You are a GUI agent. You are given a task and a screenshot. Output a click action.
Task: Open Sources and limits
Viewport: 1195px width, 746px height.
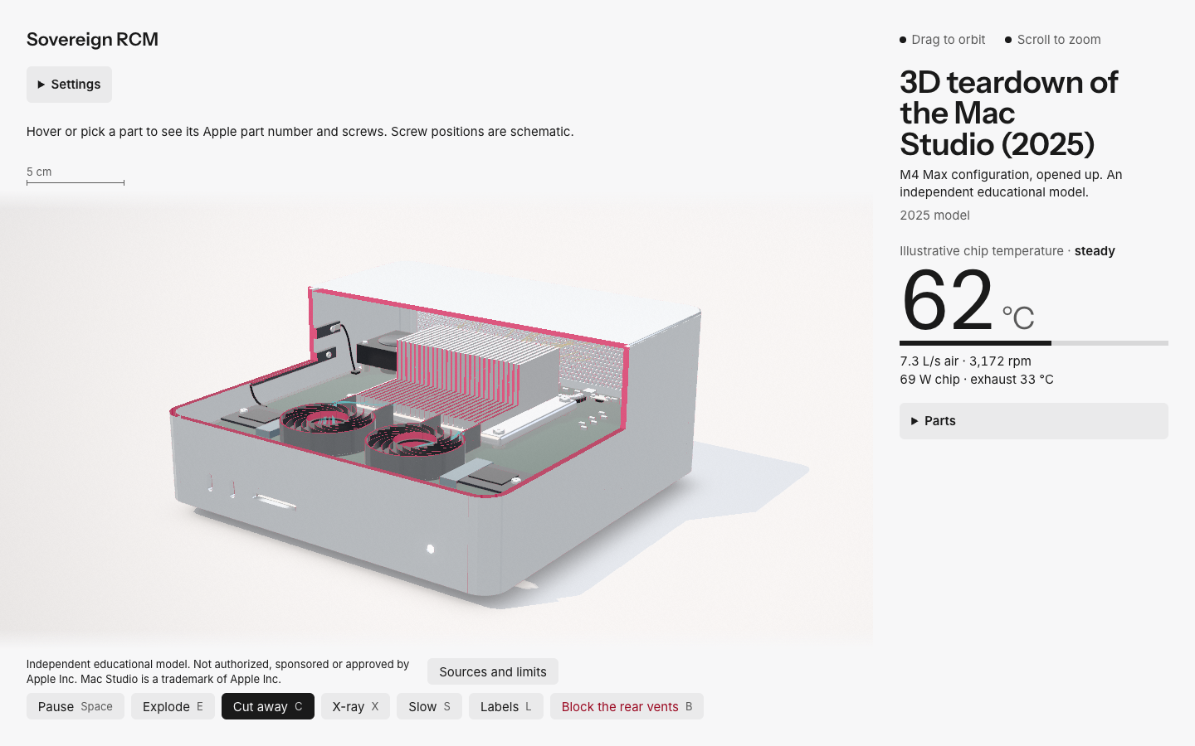[x=493, y=671]
